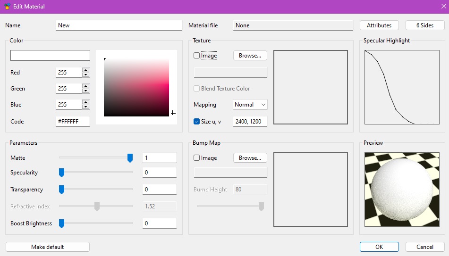Screen dimensions: 449x256
Task: Increase Green value with up arrow
Action: coord(85,86)
